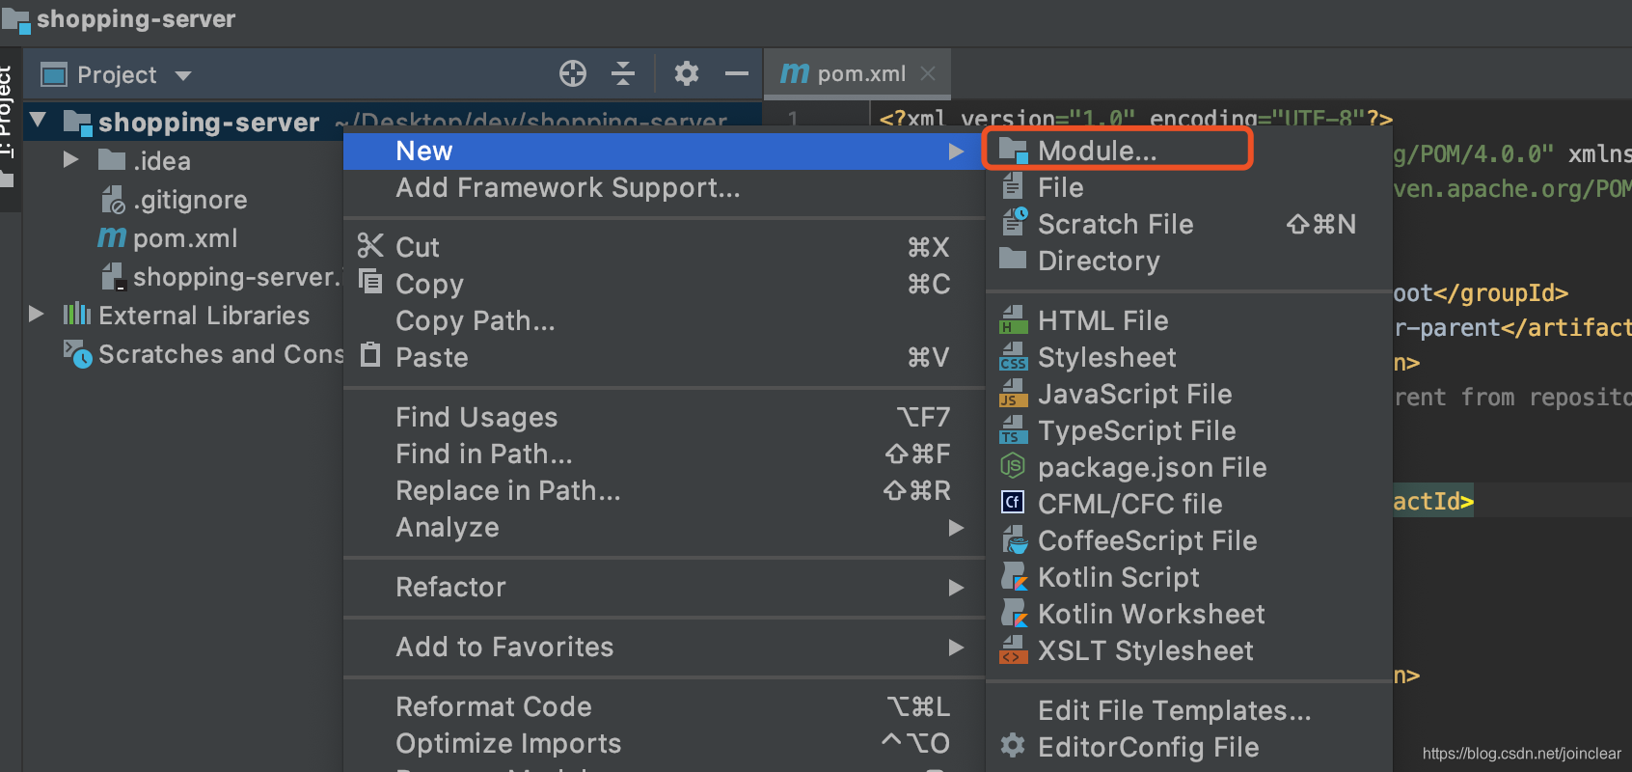Open Edit File Templates...
Image resolution: width=1632 pixels, height=772 pixels.
point(1189,710)
